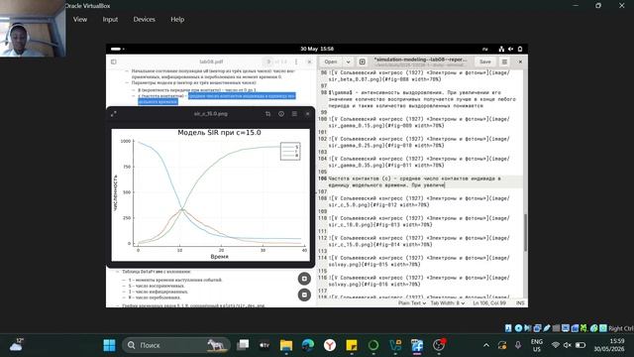Open the Wi-Fi network tray icon
Viewport: 634px width, 357px height.
tap(555, 345)
